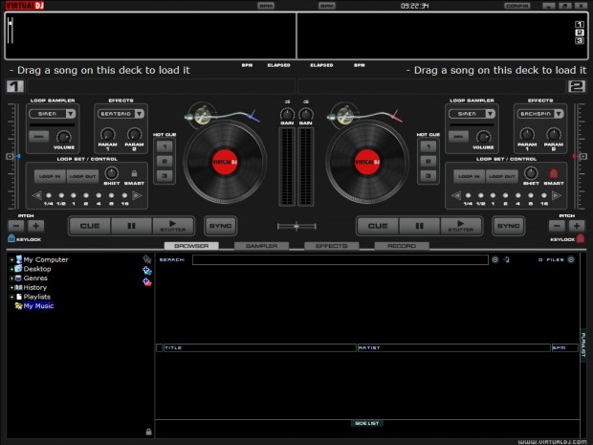The image size is (593, 445).
Task: Click the crossfader slider
Action: tap(296, 226)
